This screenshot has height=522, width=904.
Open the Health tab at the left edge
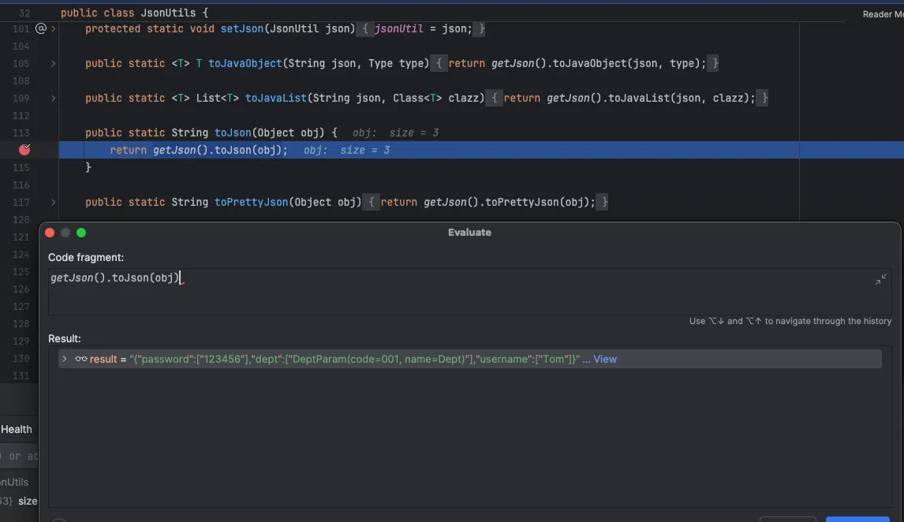16,429
